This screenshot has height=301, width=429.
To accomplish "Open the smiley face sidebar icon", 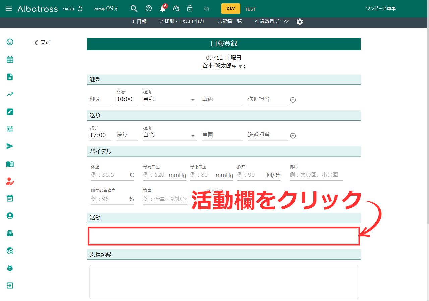I will [10, 42].
